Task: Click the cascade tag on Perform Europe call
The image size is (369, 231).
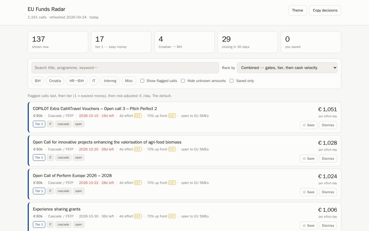Action: coord(63,191)
